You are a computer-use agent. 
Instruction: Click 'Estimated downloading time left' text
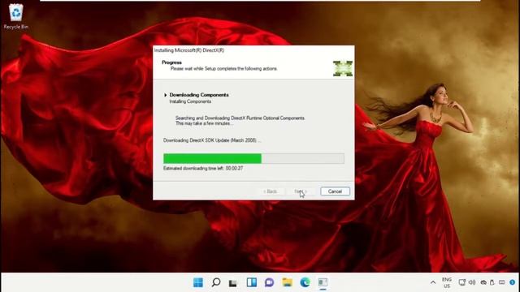tap(203, 169)
